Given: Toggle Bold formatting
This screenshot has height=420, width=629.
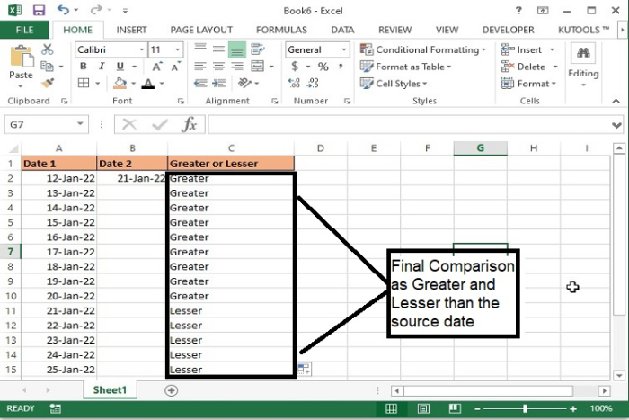Looking at the screenshot, I should pos(84,67).
